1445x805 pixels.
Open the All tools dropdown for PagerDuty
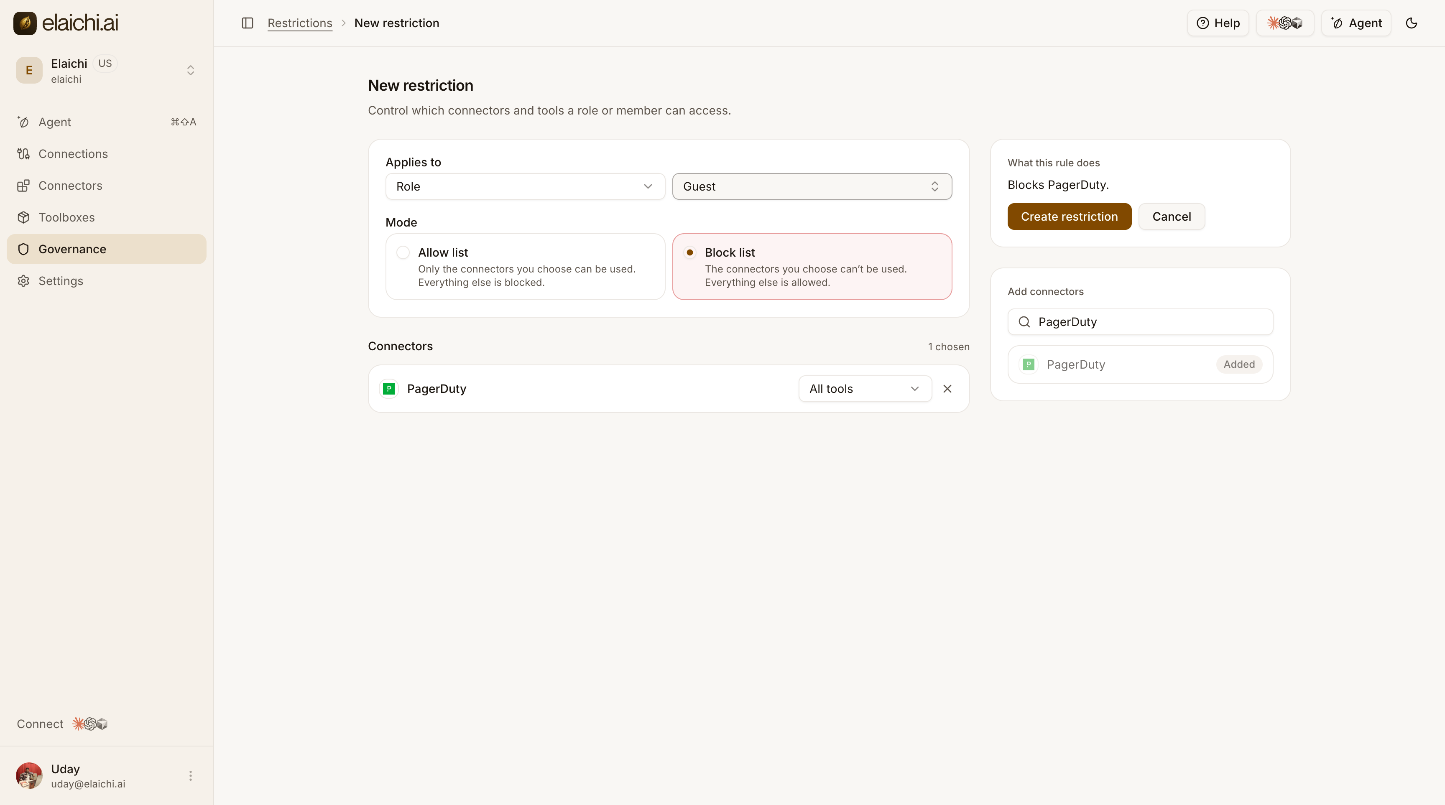click(865, 389)
